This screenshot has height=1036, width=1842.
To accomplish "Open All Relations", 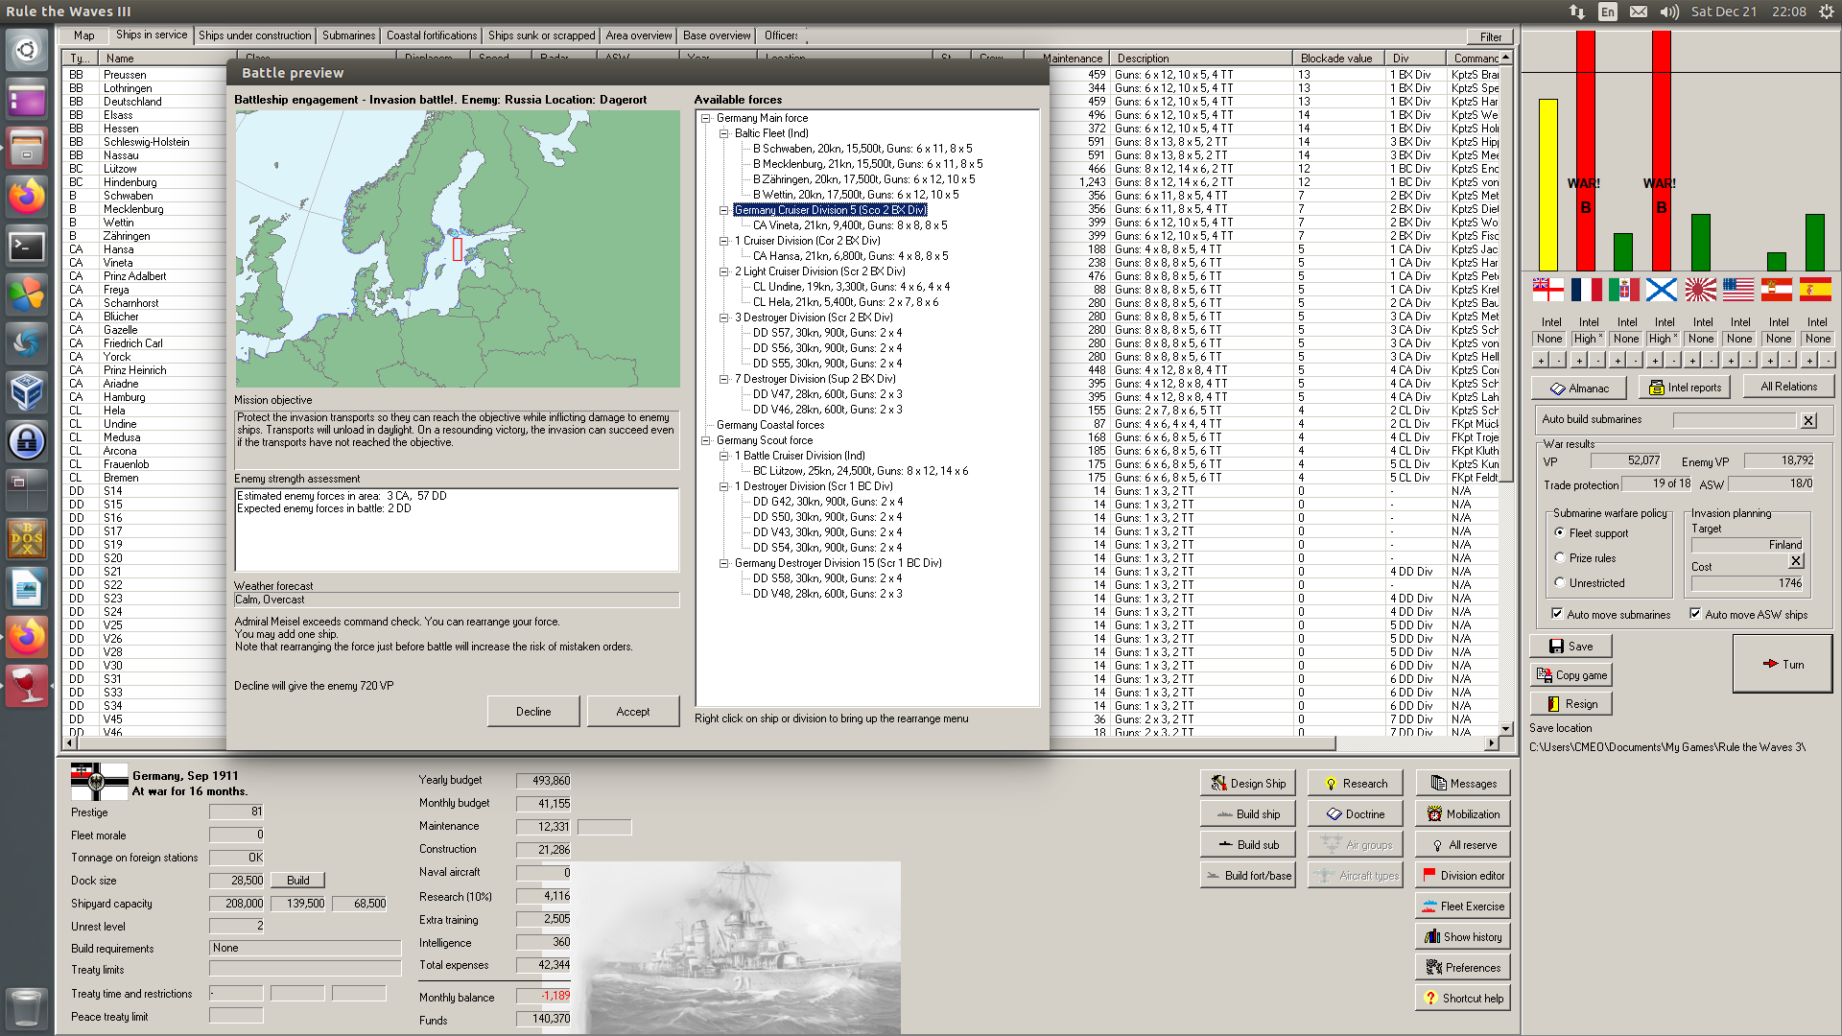I will point(1789,387).
